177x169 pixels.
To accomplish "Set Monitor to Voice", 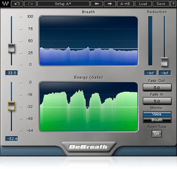I will pyautogui.click(x=157, y=114).
